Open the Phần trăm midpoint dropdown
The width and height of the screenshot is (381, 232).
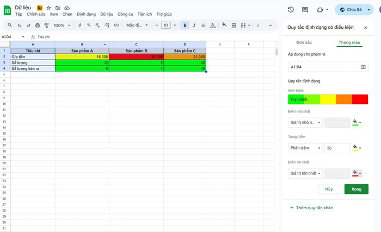click(305, 148)
